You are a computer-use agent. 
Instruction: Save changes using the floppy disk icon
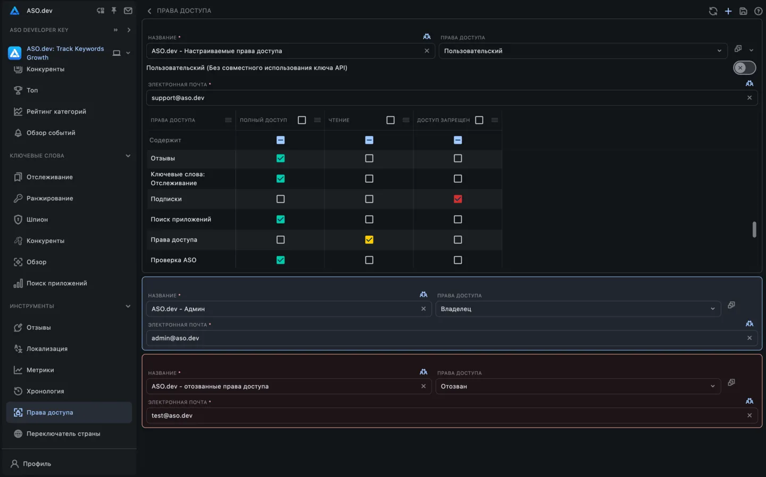[x=743, y=11]
